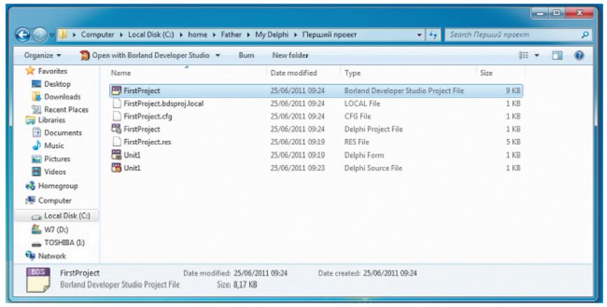Expand the address bar history dropdown
This screenshot has width=607, height=307.
[420, 35]
